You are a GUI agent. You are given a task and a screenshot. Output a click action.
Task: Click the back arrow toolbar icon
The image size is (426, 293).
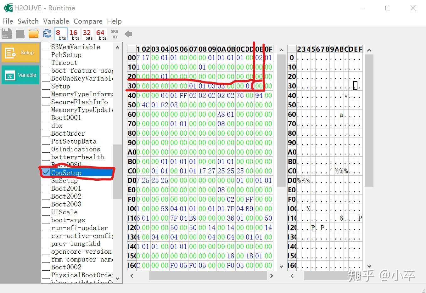[x=128, y=34]
